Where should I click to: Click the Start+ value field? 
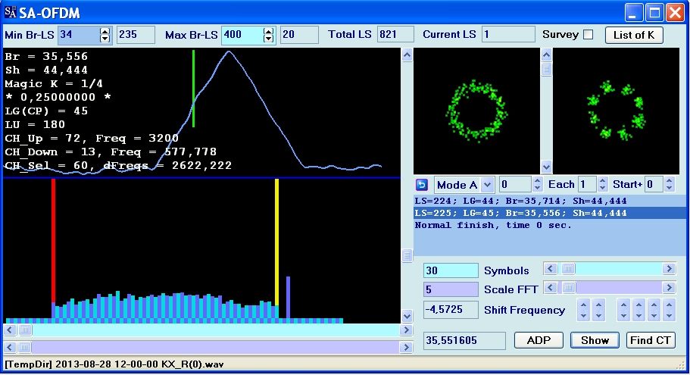655,184
